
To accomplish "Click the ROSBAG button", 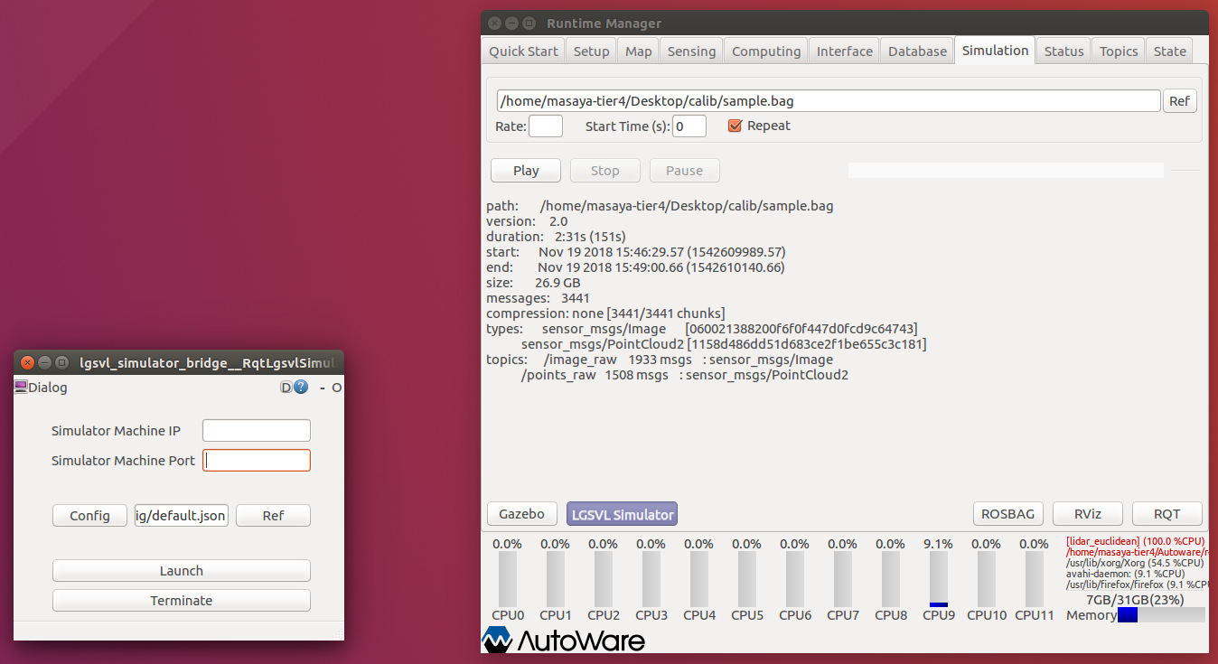I will [1007, 513].
